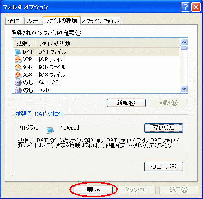Select the DVD disc icon

click(x=18, y=90)
